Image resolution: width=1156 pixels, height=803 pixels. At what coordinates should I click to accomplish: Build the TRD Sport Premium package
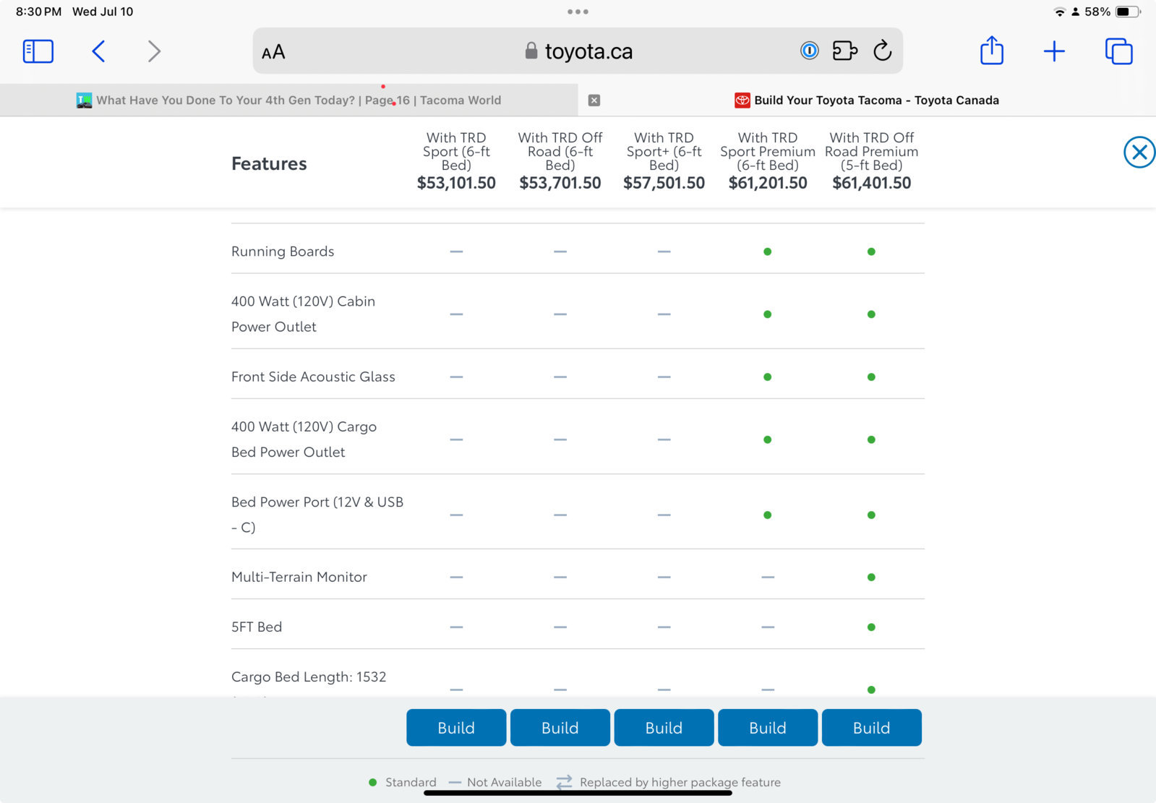coord(768,727)
